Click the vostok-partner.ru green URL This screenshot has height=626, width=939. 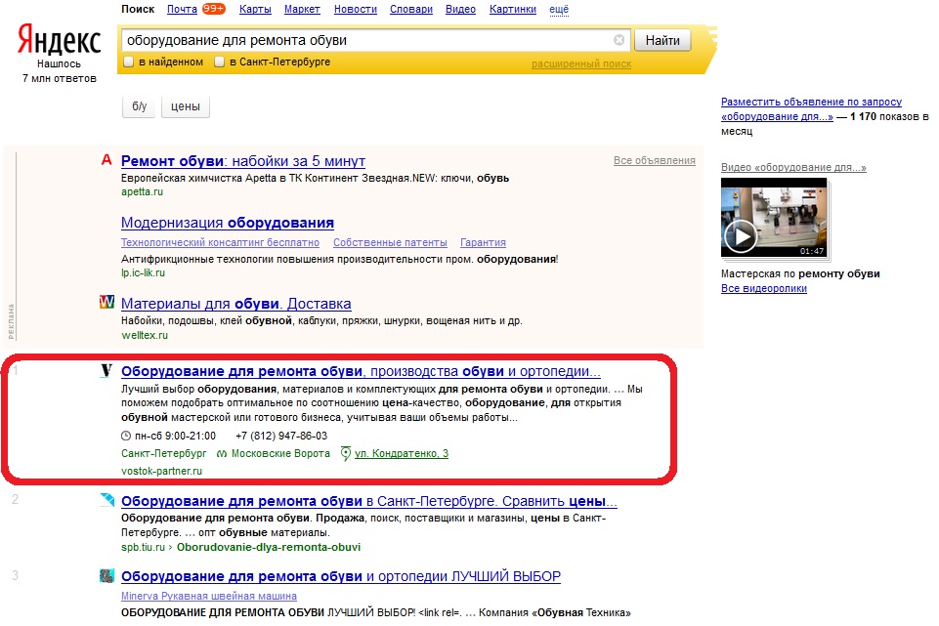click(x=161, y=471)
